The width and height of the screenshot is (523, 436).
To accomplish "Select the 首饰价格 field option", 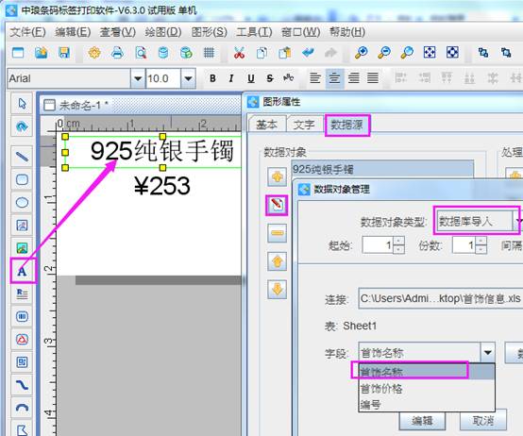I will pos(427,388).
